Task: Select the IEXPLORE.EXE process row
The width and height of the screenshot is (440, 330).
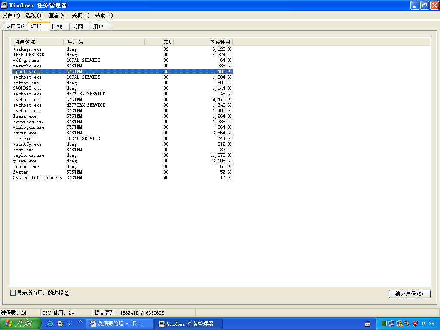Action: (x=122, y=55)
